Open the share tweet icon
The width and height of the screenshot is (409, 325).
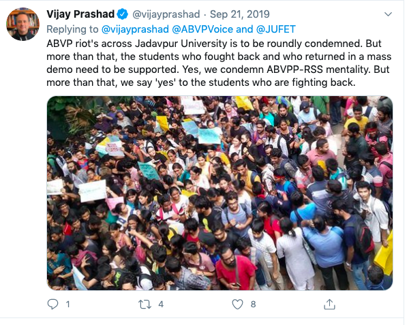point(329,304)
